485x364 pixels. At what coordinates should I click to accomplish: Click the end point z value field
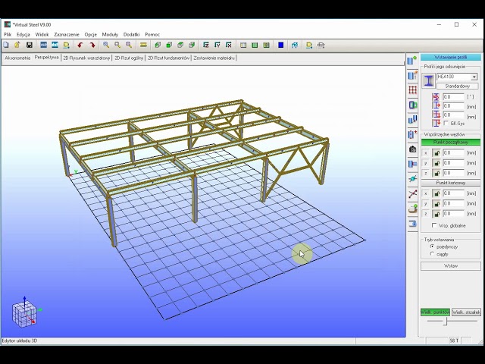point(453,214)
